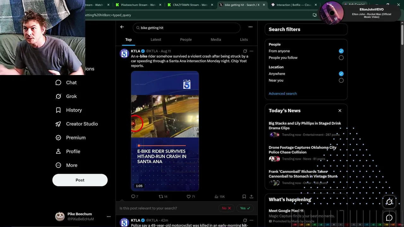
Task: Click the browser address bar URL
Action: (x=108, y=15)
